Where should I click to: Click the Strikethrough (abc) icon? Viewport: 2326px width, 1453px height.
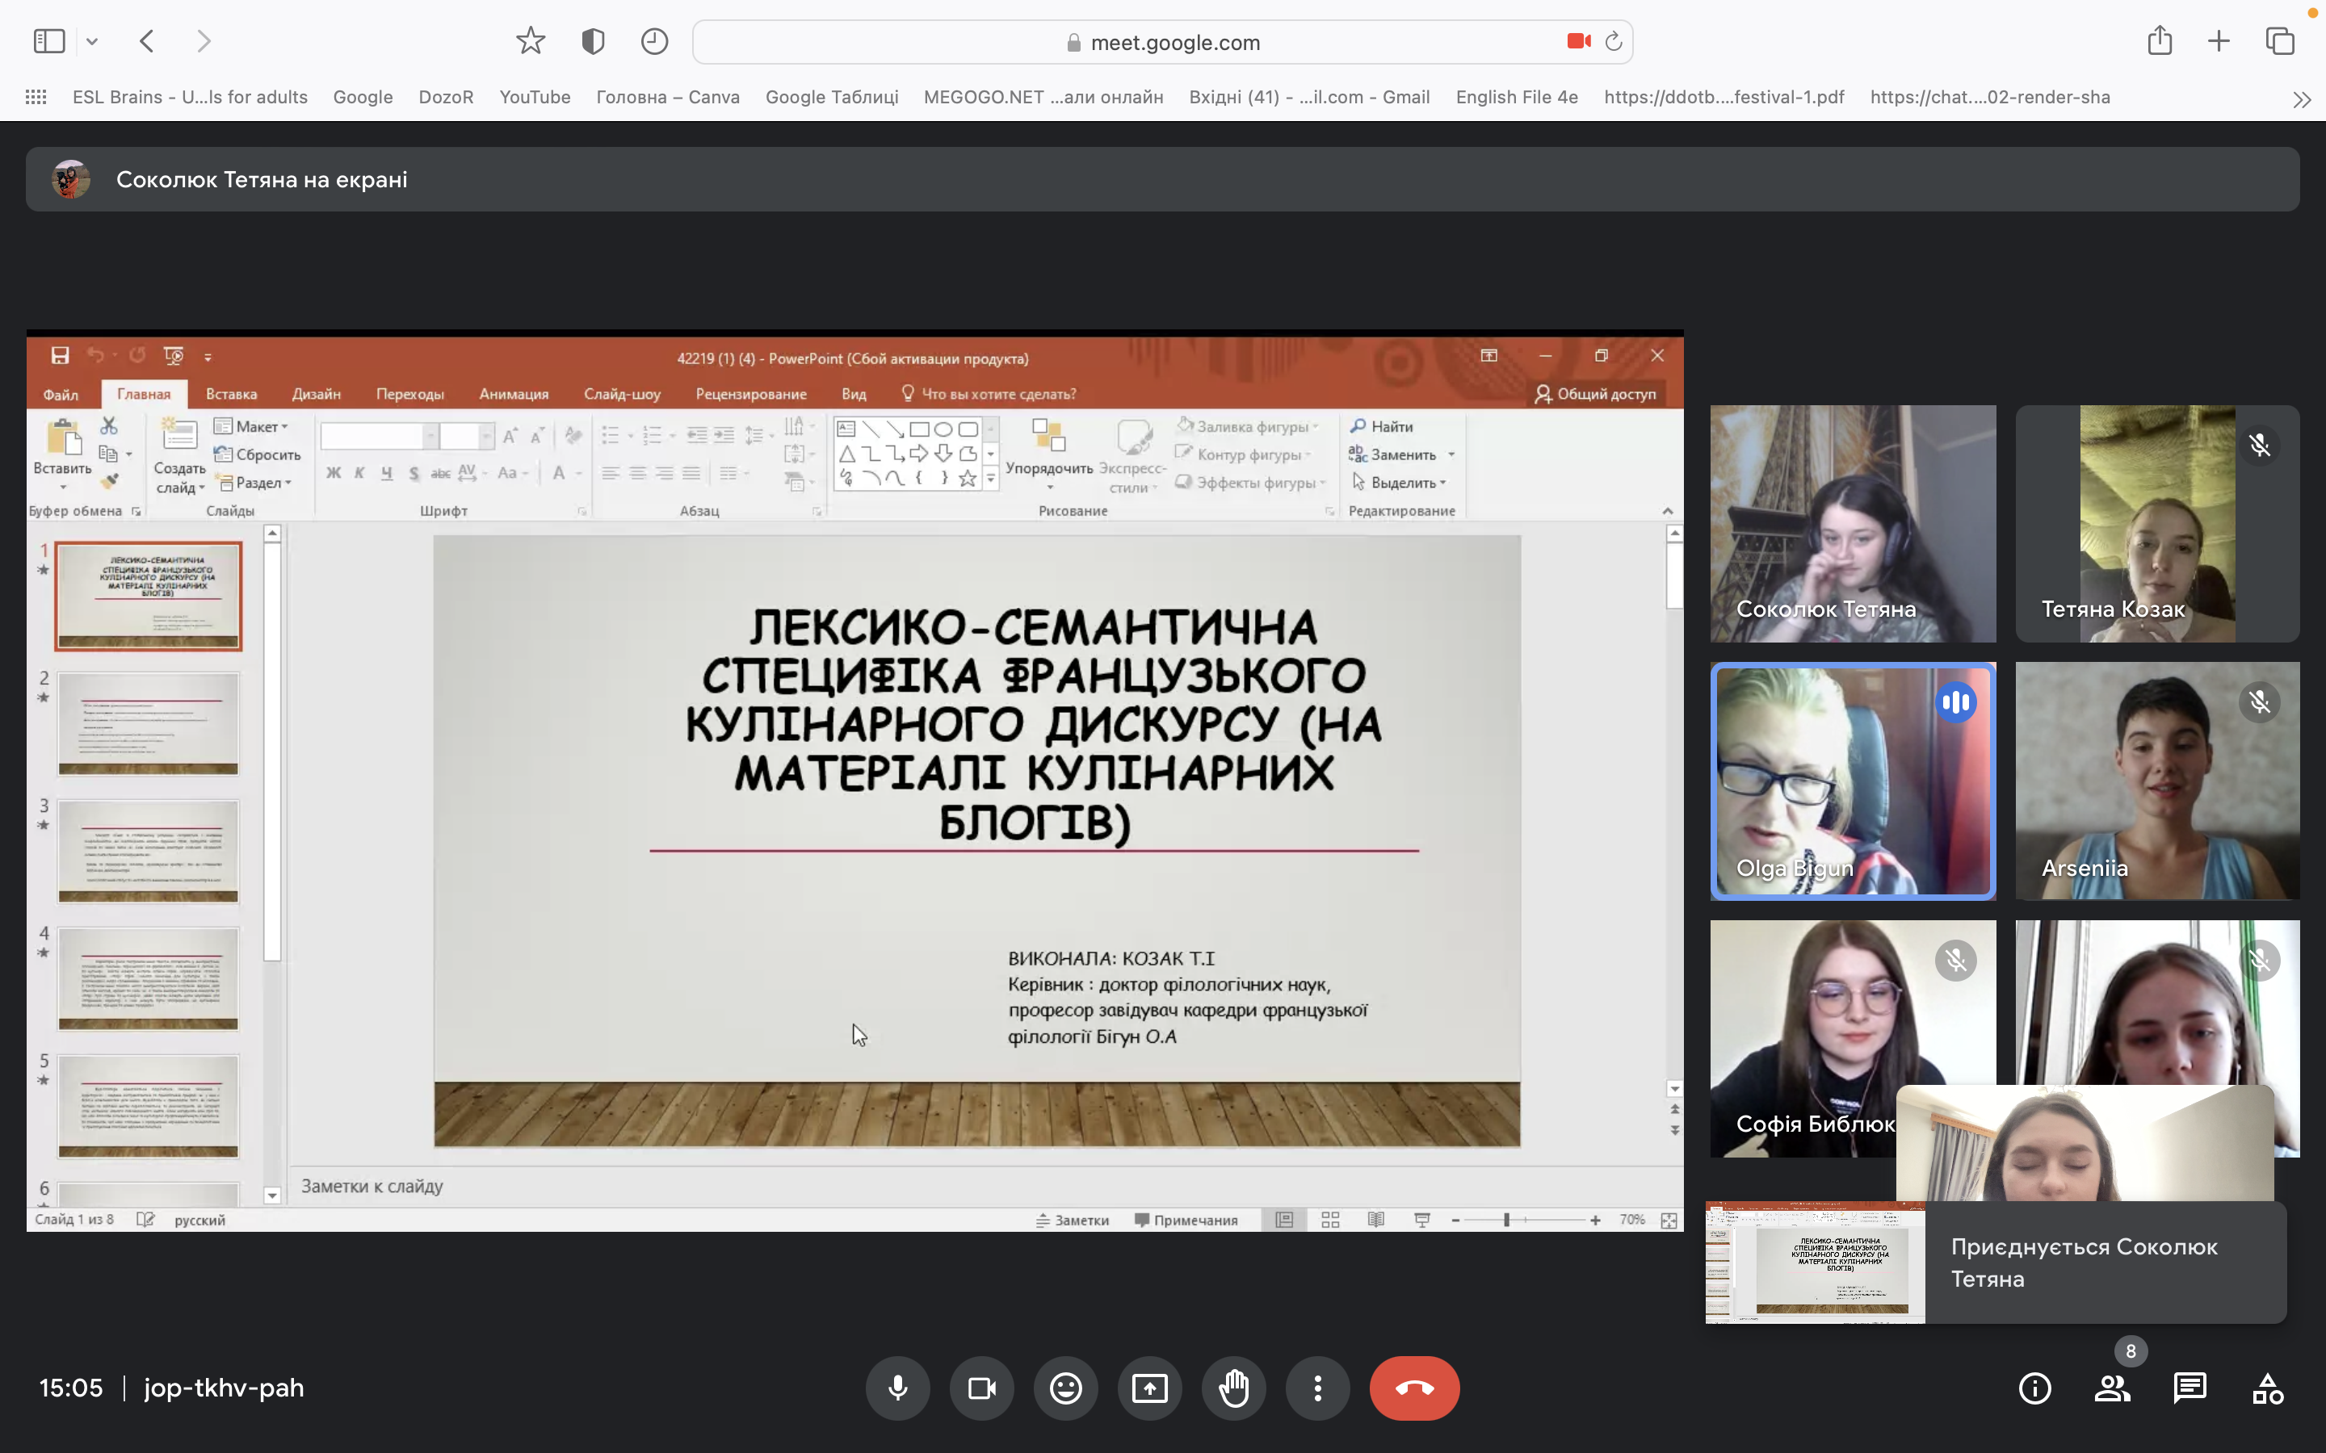[440, 473]
